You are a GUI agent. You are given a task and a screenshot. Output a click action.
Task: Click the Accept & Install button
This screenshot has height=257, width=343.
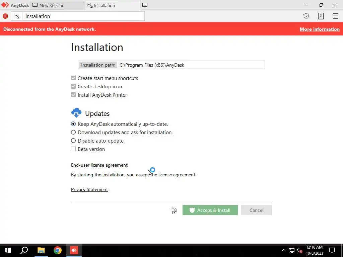click(210, 210)
